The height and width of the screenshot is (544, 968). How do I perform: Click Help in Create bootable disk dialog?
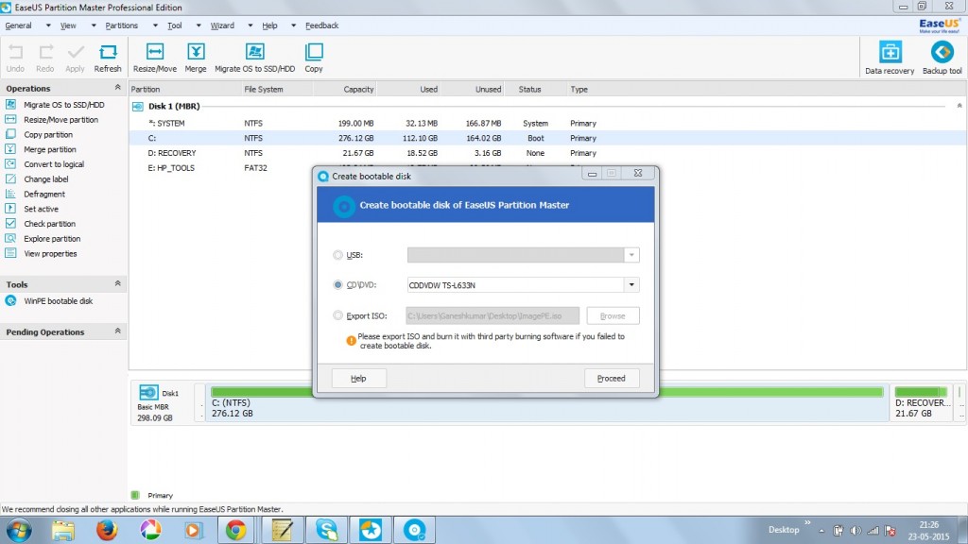coord(358,378)
